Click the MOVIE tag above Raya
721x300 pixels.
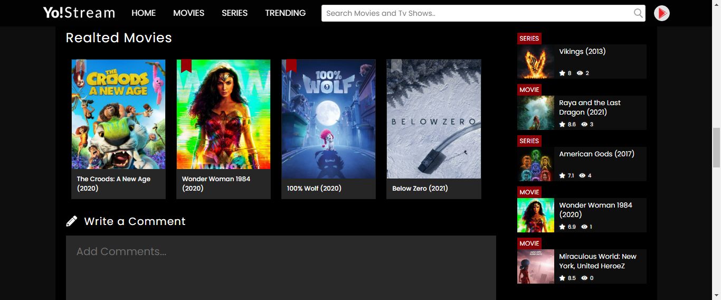pos(529,90)
